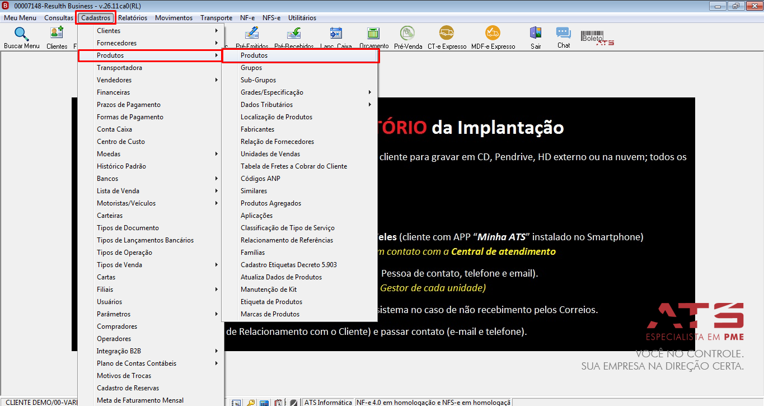Open the NF-e menu
764x406 pixels.
click(247, 18)
